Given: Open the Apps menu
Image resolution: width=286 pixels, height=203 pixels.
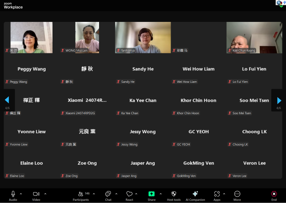Looking at the screenshot, I should click(217, 194).
